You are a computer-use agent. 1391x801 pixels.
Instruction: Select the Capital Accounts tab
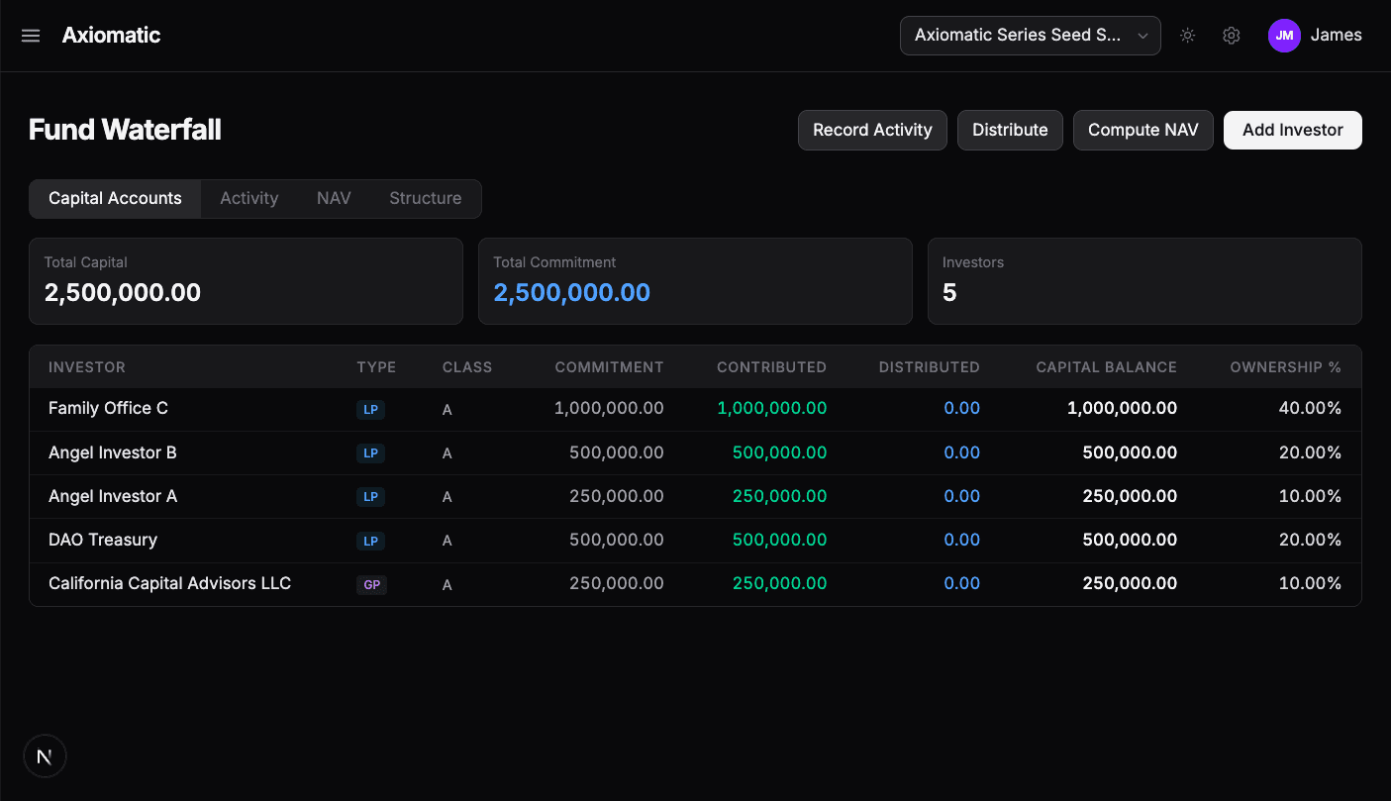[114, 198]
